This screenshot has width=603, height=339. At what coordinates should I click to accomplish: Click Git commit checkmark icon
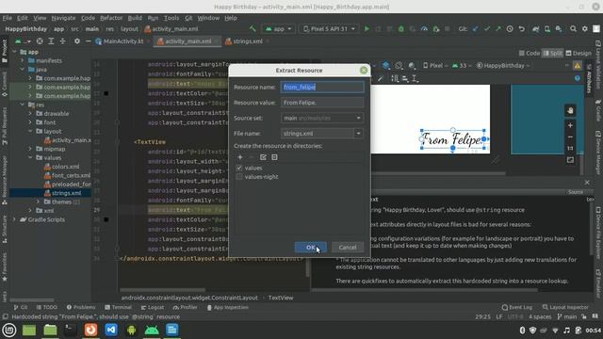click(487, 29)
